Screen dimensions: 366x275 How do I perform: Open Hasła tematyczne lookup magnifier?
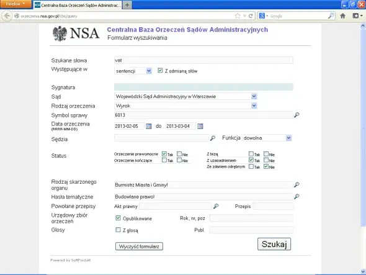point(297,197)
